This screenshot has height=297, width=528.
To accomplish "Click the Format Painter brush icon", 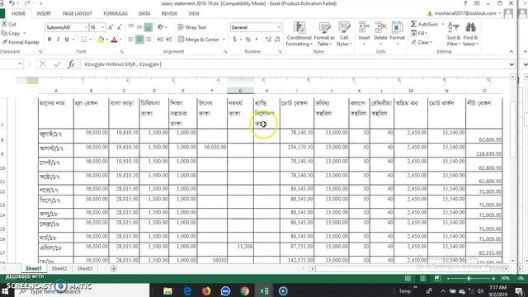I will [4, 42].
